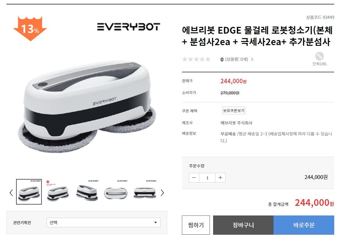This screenshot has width=341, height=235.
Task: Show previous product thumbnails with left arrow
Action: point(11,192)
